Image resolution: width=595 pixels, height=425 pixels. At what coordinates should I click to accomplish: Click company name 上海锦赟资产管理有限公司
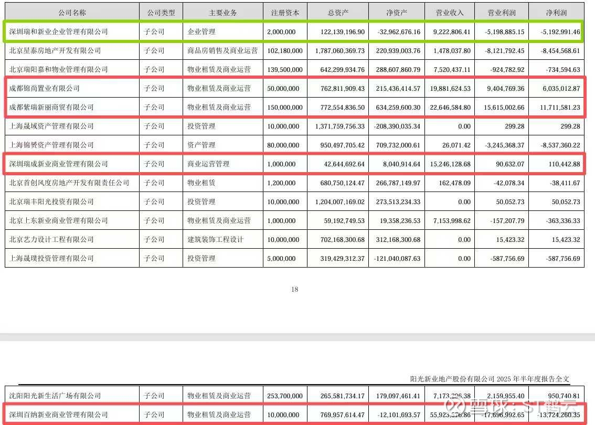click(x=51, y=145)
